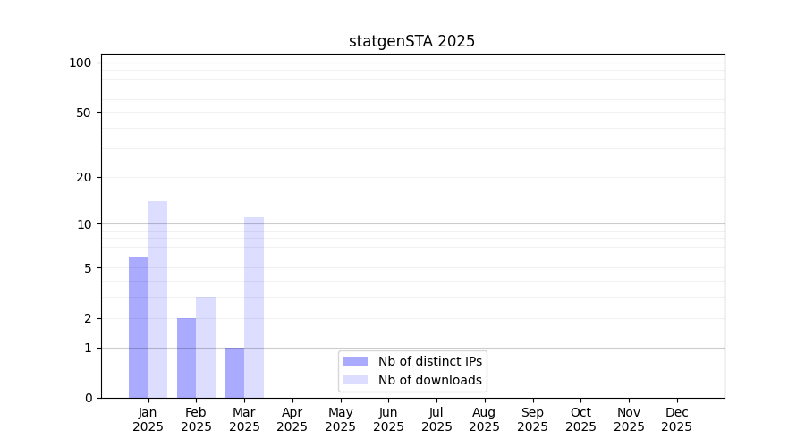
Task: Click the chart title statgenSTA 2025
Action: coord(411,41)
